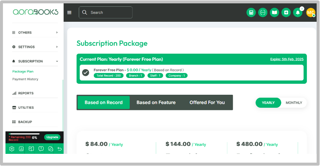Screen dimensions: 320x166
Task: Click the $ 0.00 / Yearly price text
Action: (139, 70)
